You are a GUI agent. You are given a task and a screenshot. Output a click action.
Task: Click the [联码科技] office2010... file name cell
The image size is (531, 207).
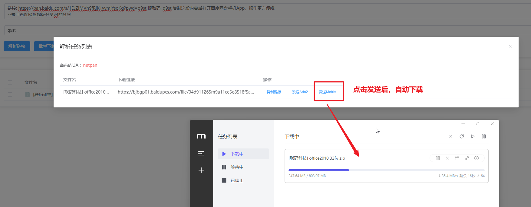[86, 92]
